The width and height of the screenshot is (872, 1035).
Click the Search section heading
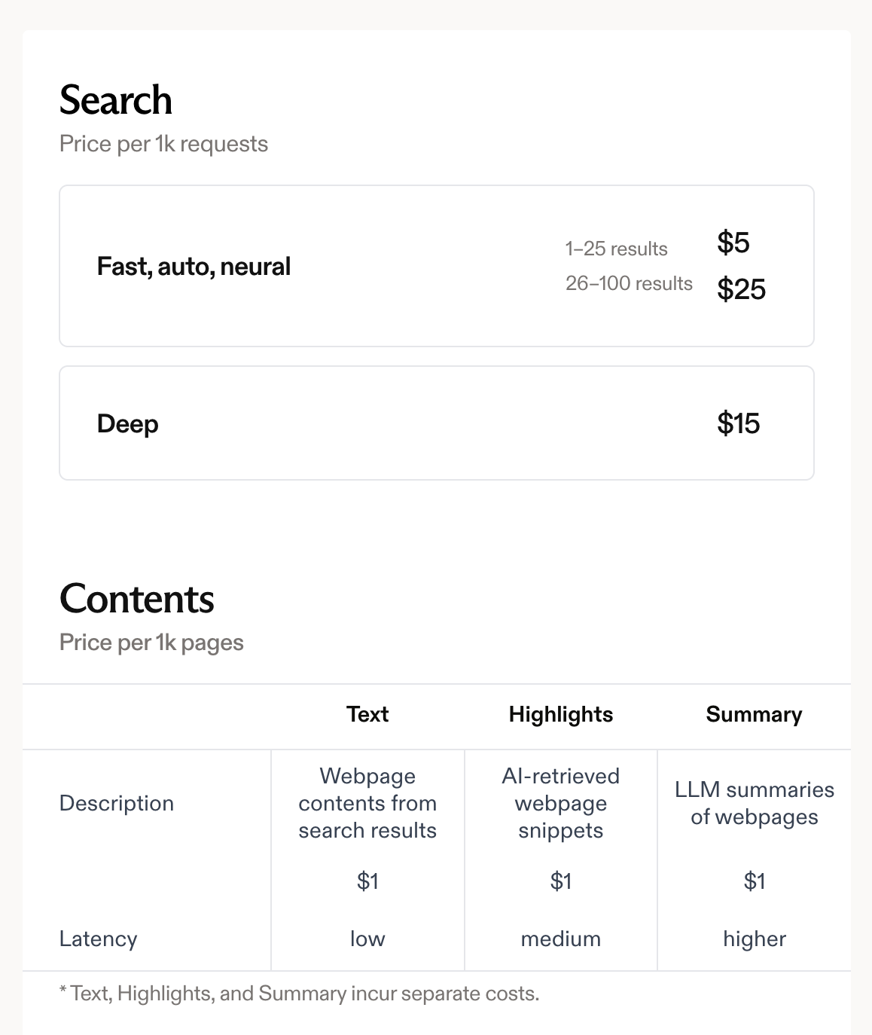click(116, 100)
